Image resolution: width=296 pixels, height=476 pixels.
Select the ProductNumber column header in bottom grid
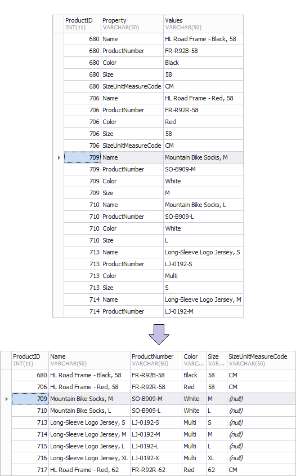point(156,360)
